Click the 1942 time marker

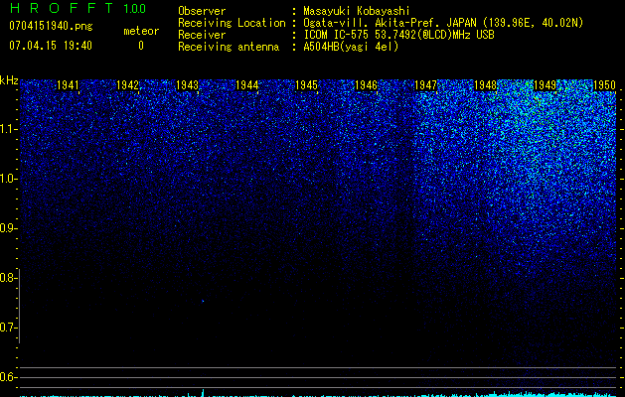pos(127,85)
